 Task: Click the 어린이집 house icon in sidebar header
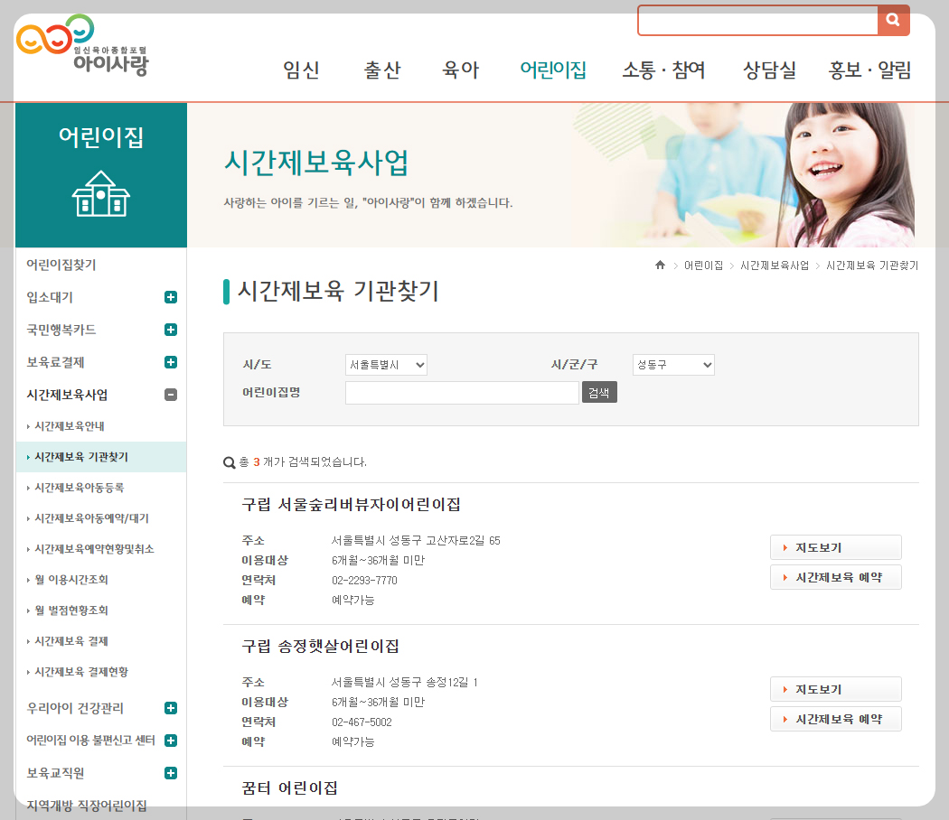click(x=101, y=193)
